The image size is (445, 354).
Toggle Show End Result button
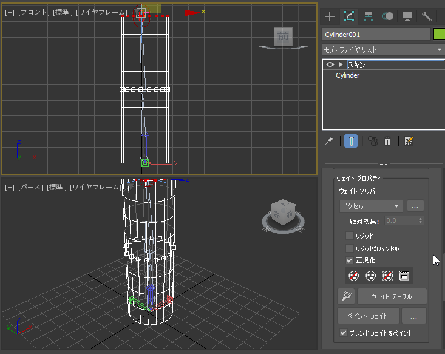pyautogui.click(x=351, y=141)
